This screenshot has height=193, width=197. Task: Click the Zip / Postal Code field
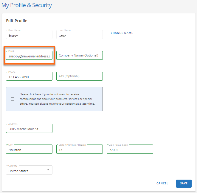click(x=130, y=150)
